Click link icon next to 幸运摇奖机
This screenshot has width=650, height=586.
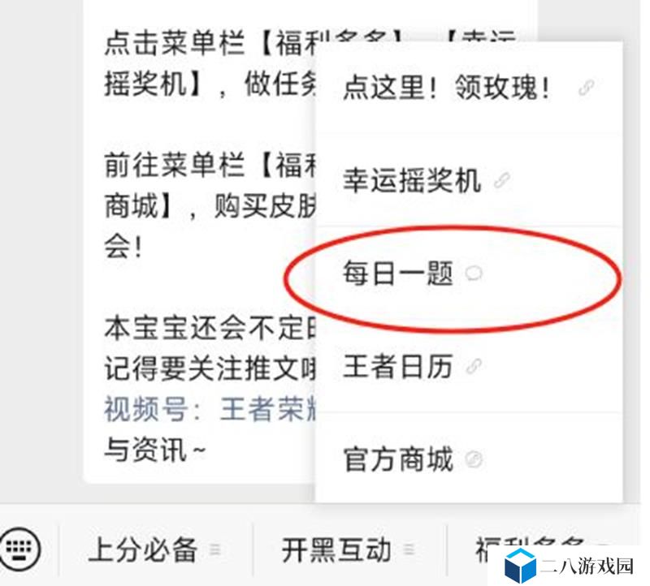[502, 180]
